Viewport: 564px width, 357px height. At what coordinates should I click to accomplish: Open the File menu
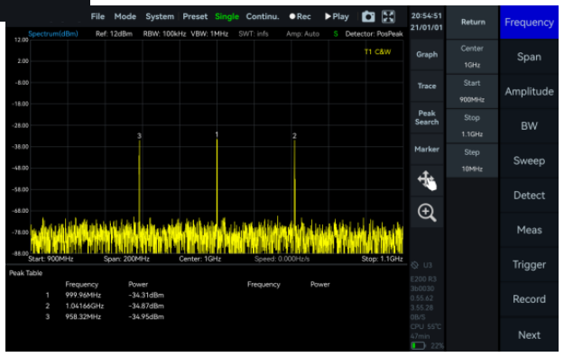point(97,16)
